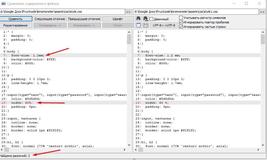Click the Сравнить button
This screenshot has height=160, width=267.
[x=15, y=19]
